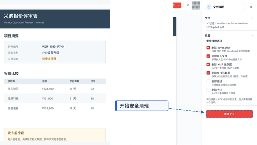Image resolution: width=257 pixels, height=145 pixels.
Task: Uncheck the 删除 XMP 元数据 checkbox
Action: (208, 64)
